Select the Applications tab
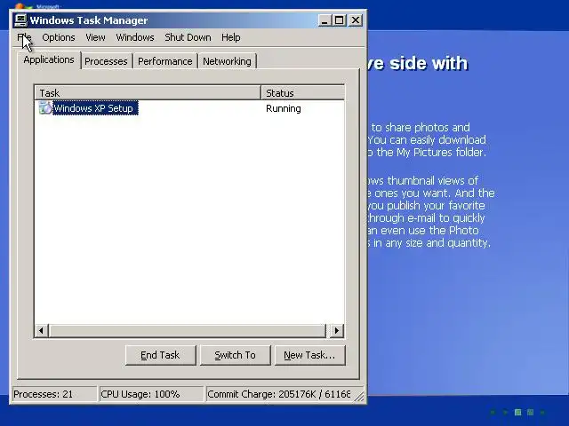This screenshot has height=426, width=569. (x=49, y=59)
